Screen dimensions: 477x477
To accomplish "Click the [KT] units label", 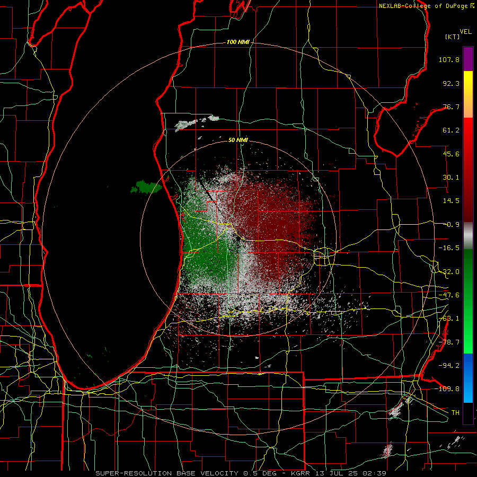I will coord(453,37).
